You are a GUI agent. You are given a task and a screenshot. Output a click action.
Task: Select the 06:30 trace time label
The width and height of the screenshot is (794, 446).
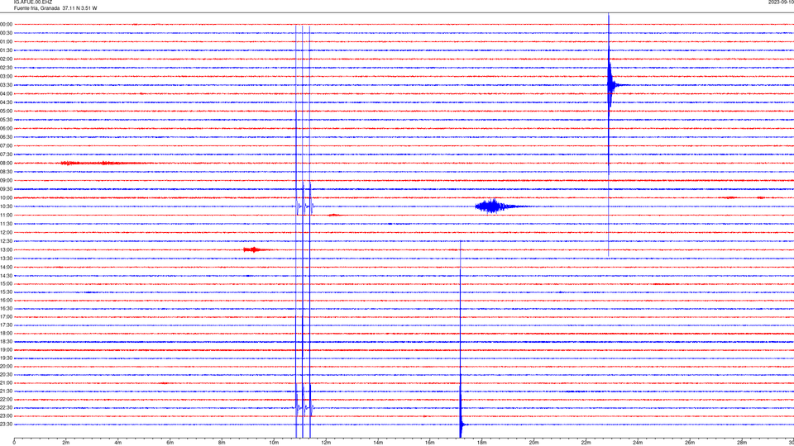pos(6,137)
